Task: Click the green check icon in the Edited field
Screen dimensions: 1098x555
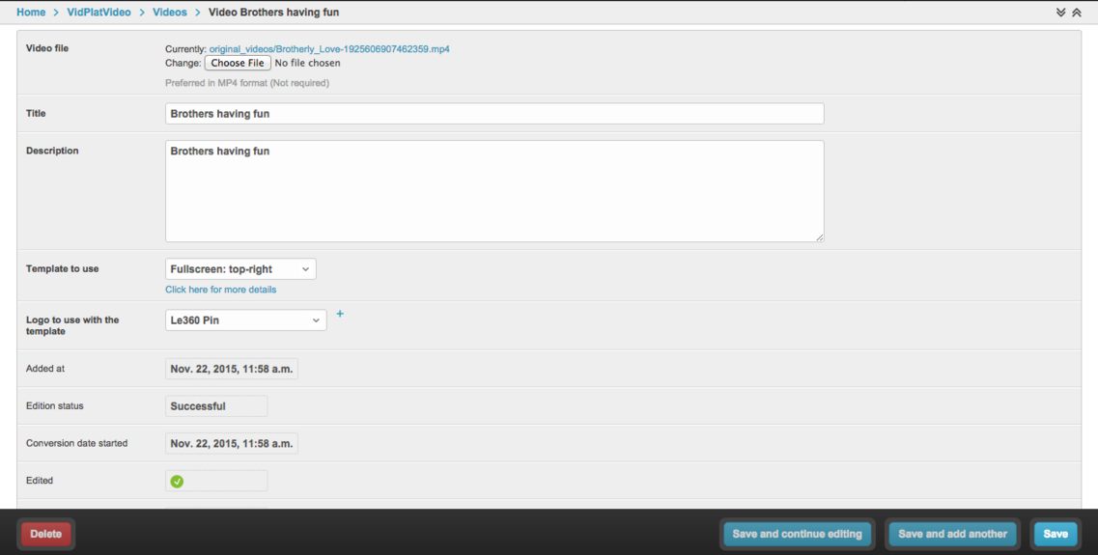Action: click(x=177, y=481)
